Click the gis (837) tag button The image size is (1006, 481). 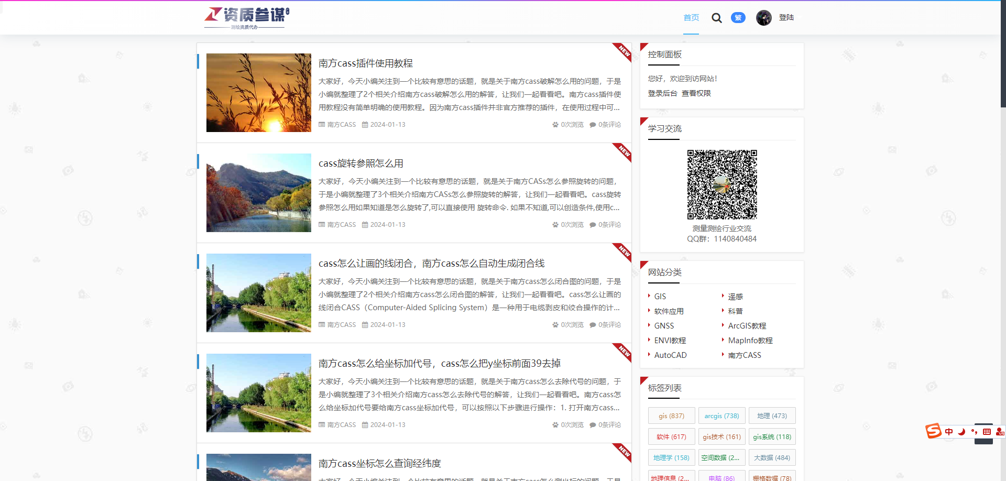(671, 415)
